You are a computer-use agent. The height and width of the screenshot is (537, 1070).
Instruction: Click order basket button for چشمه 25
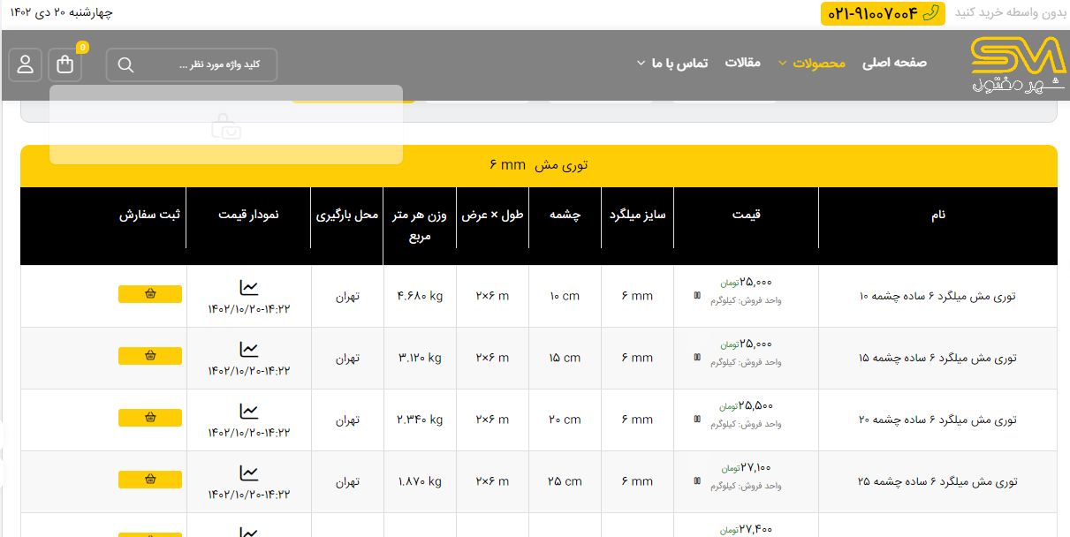(x=150, y=480)
